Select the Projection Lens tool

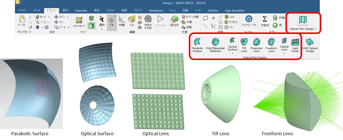256,45
